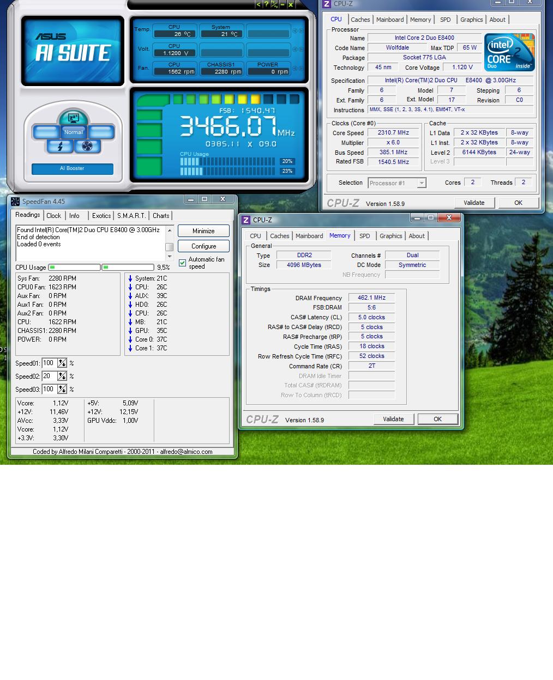
Task: Click OK in the CPU-Z Memory window
Action: [437, 419]
